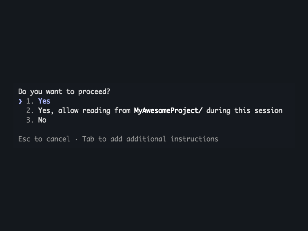Click the "Do you want to proceed?" prompt
308x231 pixels.
(64, 91)
